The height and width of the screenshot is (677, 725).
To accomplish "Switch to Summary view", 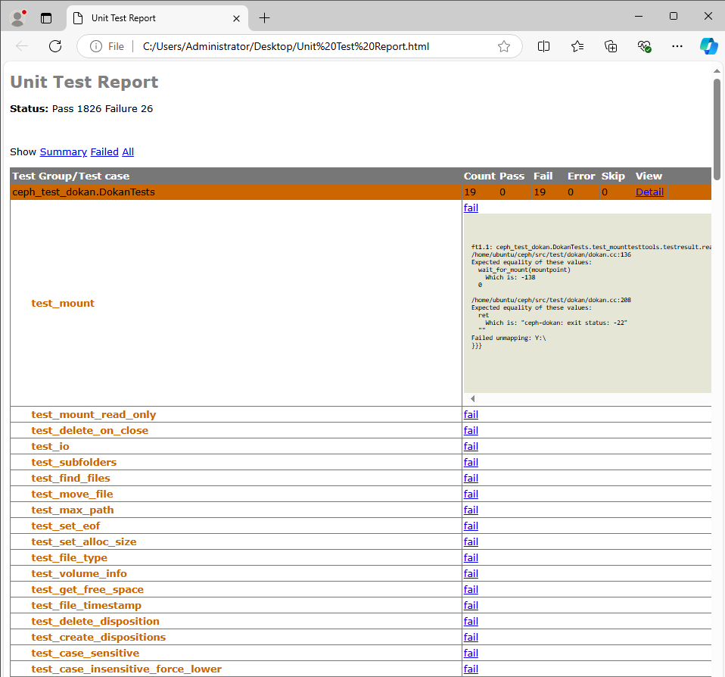I will click(x=63, y=151).
